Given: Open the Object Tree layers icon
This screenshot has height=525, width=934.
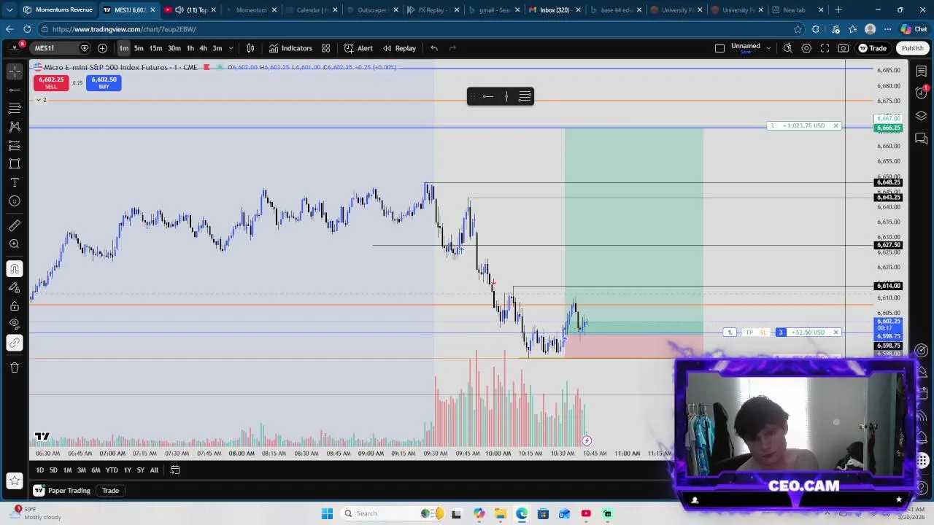Looking at the screenshot, I should (922, 116).
